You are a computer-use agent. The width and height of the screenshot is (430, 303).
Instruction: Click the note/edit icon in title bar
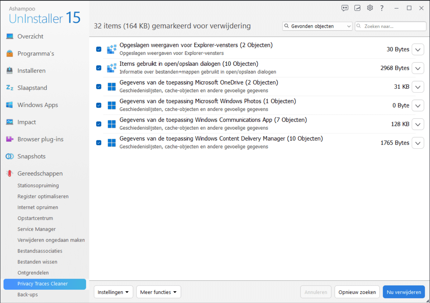pos(357,8)
